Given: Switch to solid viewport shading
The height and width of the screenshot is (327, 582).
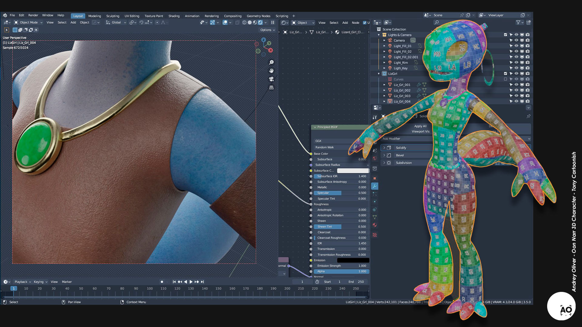Looking at the screenshot, I should click(250, 22).
